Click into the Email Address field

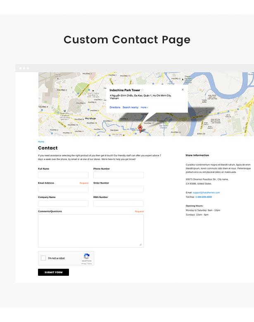pos(63,189)
